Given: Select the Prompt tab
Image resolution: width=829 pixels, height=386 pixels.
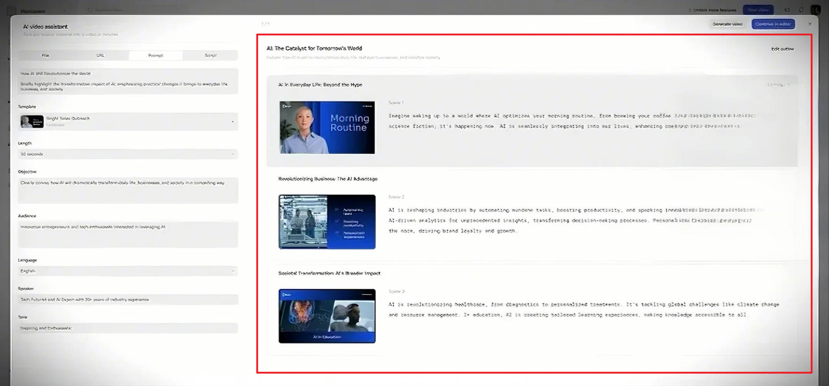Looking at the screenshot, I should pos(156,55).
